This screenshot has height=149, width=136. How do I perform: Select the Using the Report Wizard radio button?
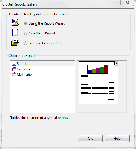click(26, 23)
